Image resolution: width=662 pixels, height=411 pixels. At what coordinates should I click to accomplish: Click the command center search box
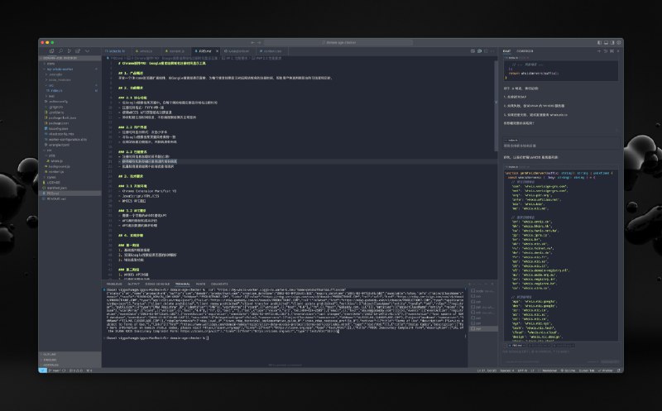(338, 43)
